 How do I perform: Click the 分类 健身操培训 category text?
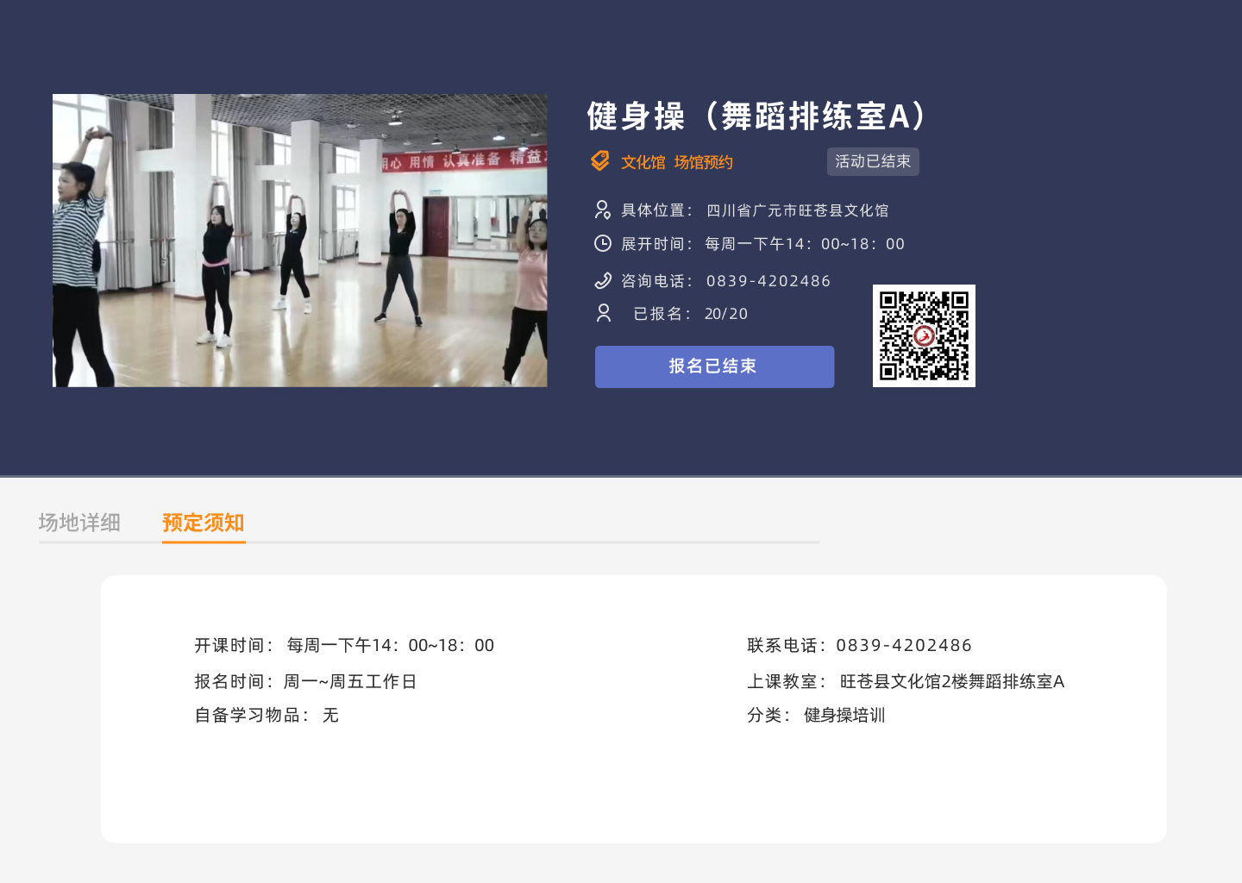click(x=844, y=715)
